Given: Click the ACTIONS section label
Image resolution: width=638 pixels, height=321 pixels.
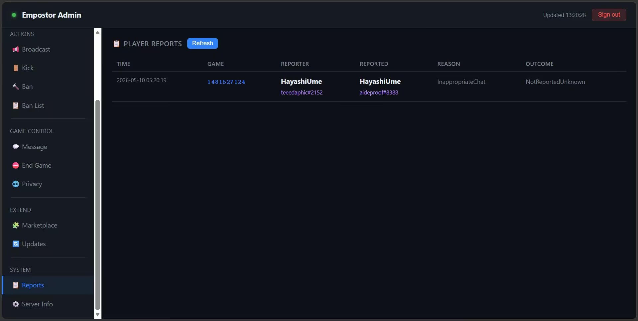Looking at the screenshot, I should click(22, 34).
